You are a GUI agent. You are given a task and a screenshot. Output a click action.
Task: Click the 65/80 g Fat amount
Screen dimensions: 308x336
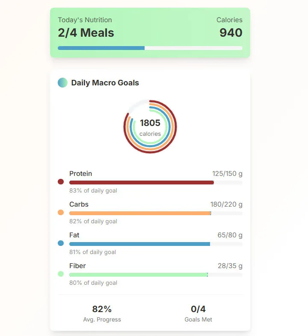[x=230, y=235]
